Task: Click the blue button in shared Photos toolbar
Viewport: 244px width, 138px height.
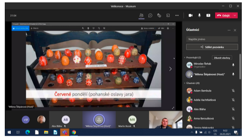Action: (21, 28)
